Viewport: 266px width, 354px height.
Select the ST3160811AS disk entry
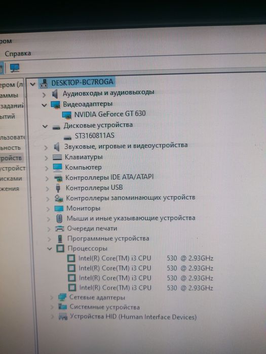(x=95, y=136)
